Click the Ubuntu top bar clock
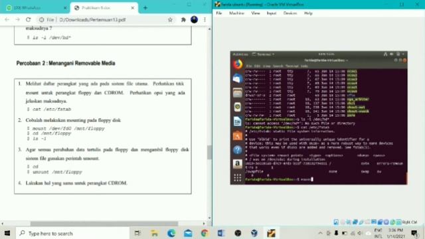The image size is (425, 239). point(326,54)
